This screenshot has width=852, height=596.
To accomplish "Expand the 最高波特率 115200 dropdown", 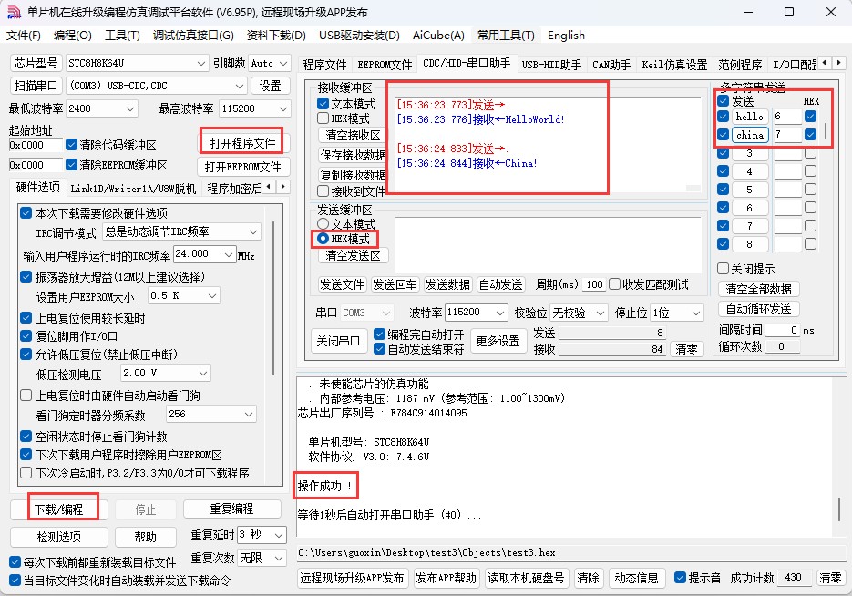I will [283, 108].
